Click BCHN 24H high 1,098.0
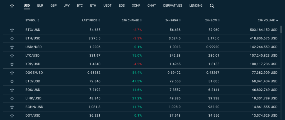This screenshot has width=285, height=120. click(x=175, y=107)
